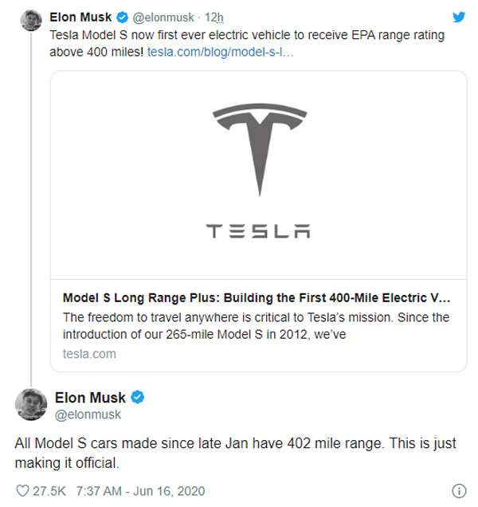Click the @elonmusk handle under the reply name
This screenshot has height=507, width=478.
[88, 415]
